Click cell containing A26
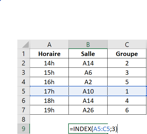This screenshot has width=147, height=134. click(88, 110)
